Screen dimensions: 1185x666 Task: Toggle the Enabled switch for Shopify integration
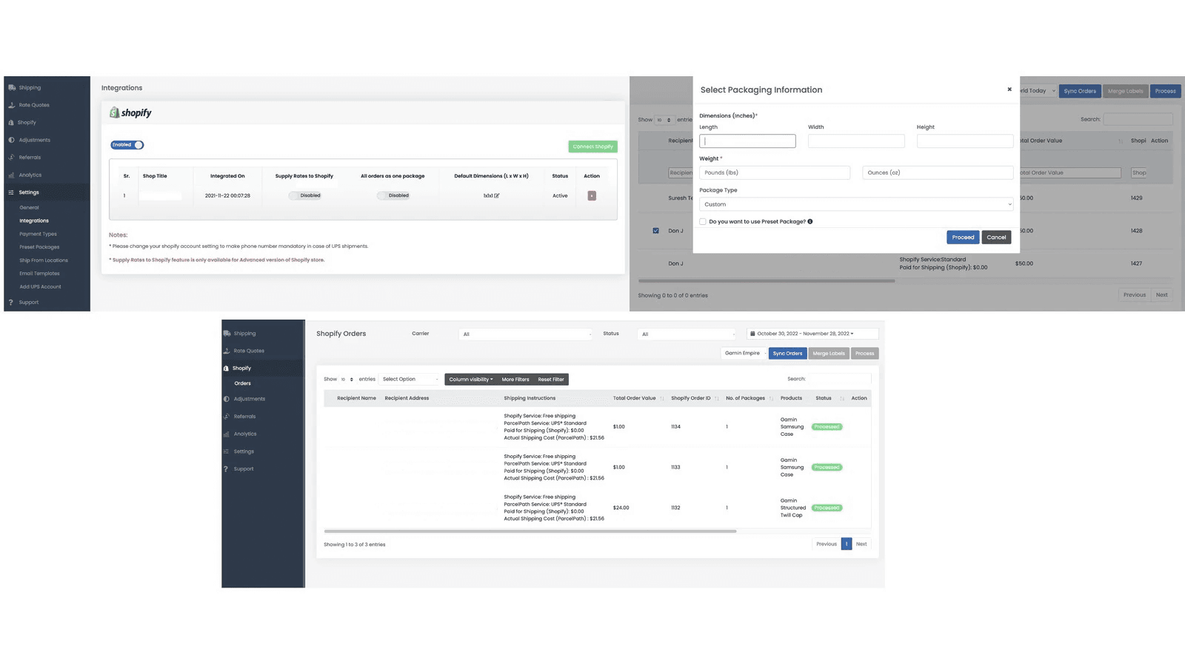(126, 144)
